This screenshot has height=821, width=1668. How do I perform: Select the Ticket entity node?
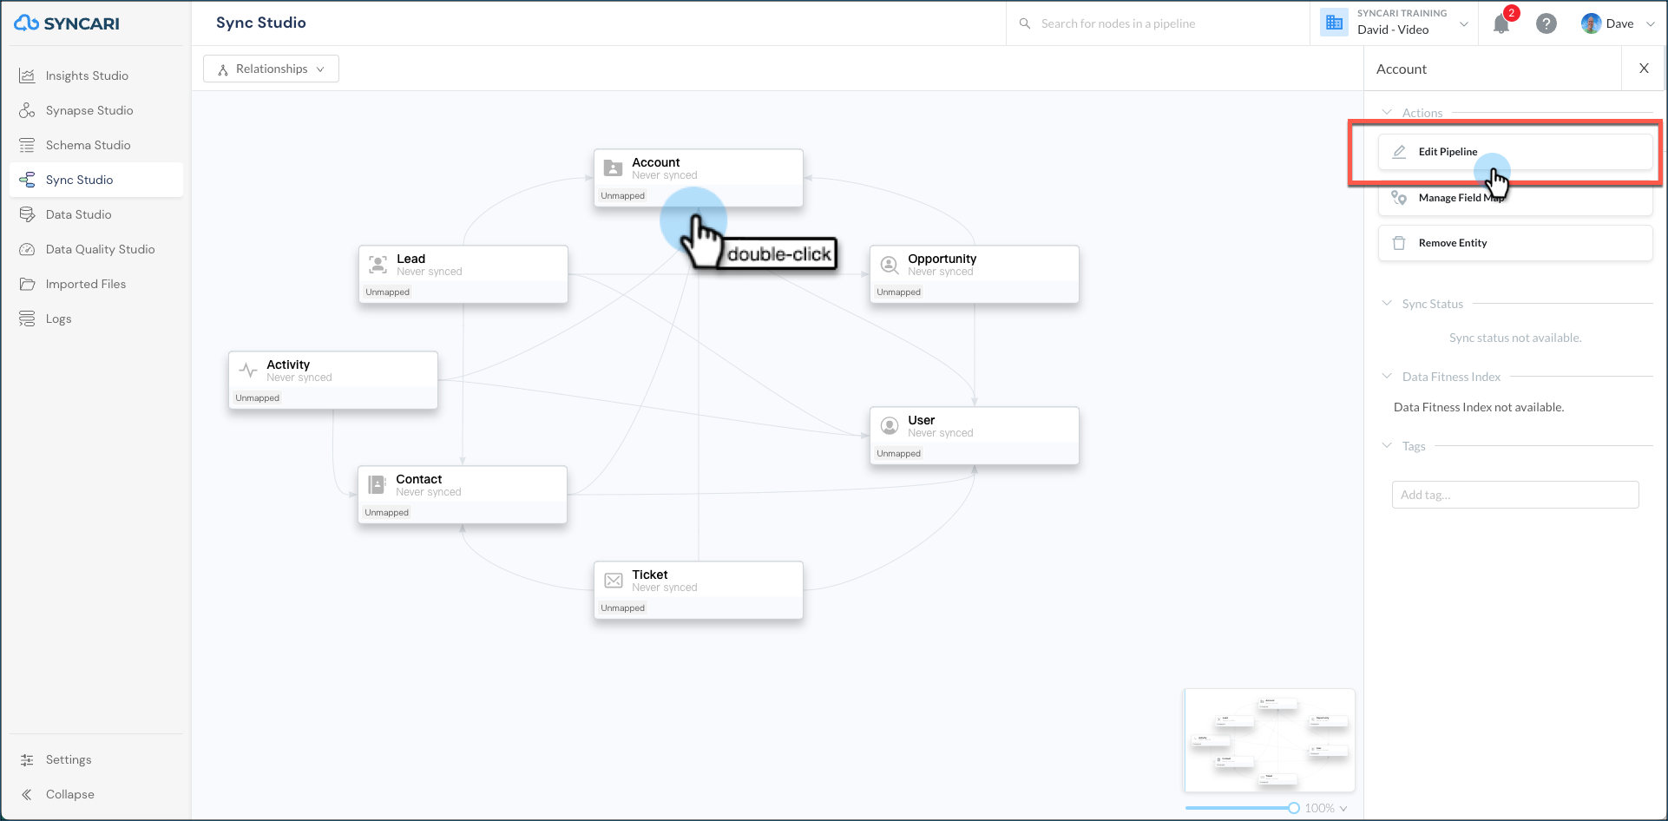pos(699,590)
